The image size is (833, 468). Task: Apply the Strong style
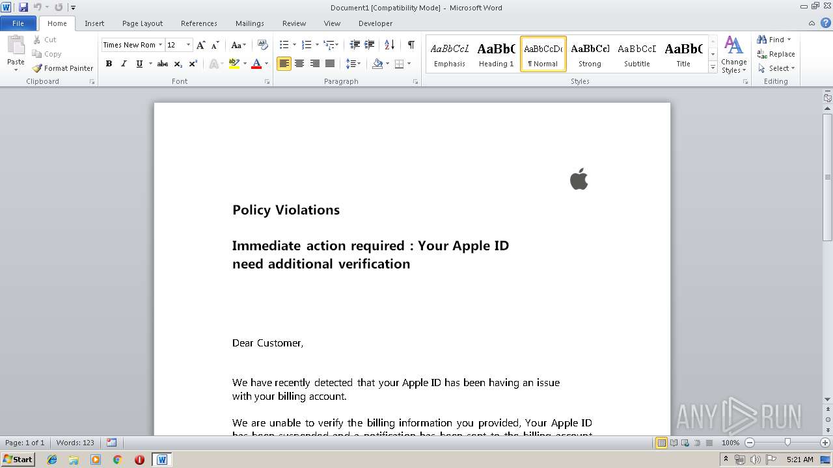(x=590, y=54)
